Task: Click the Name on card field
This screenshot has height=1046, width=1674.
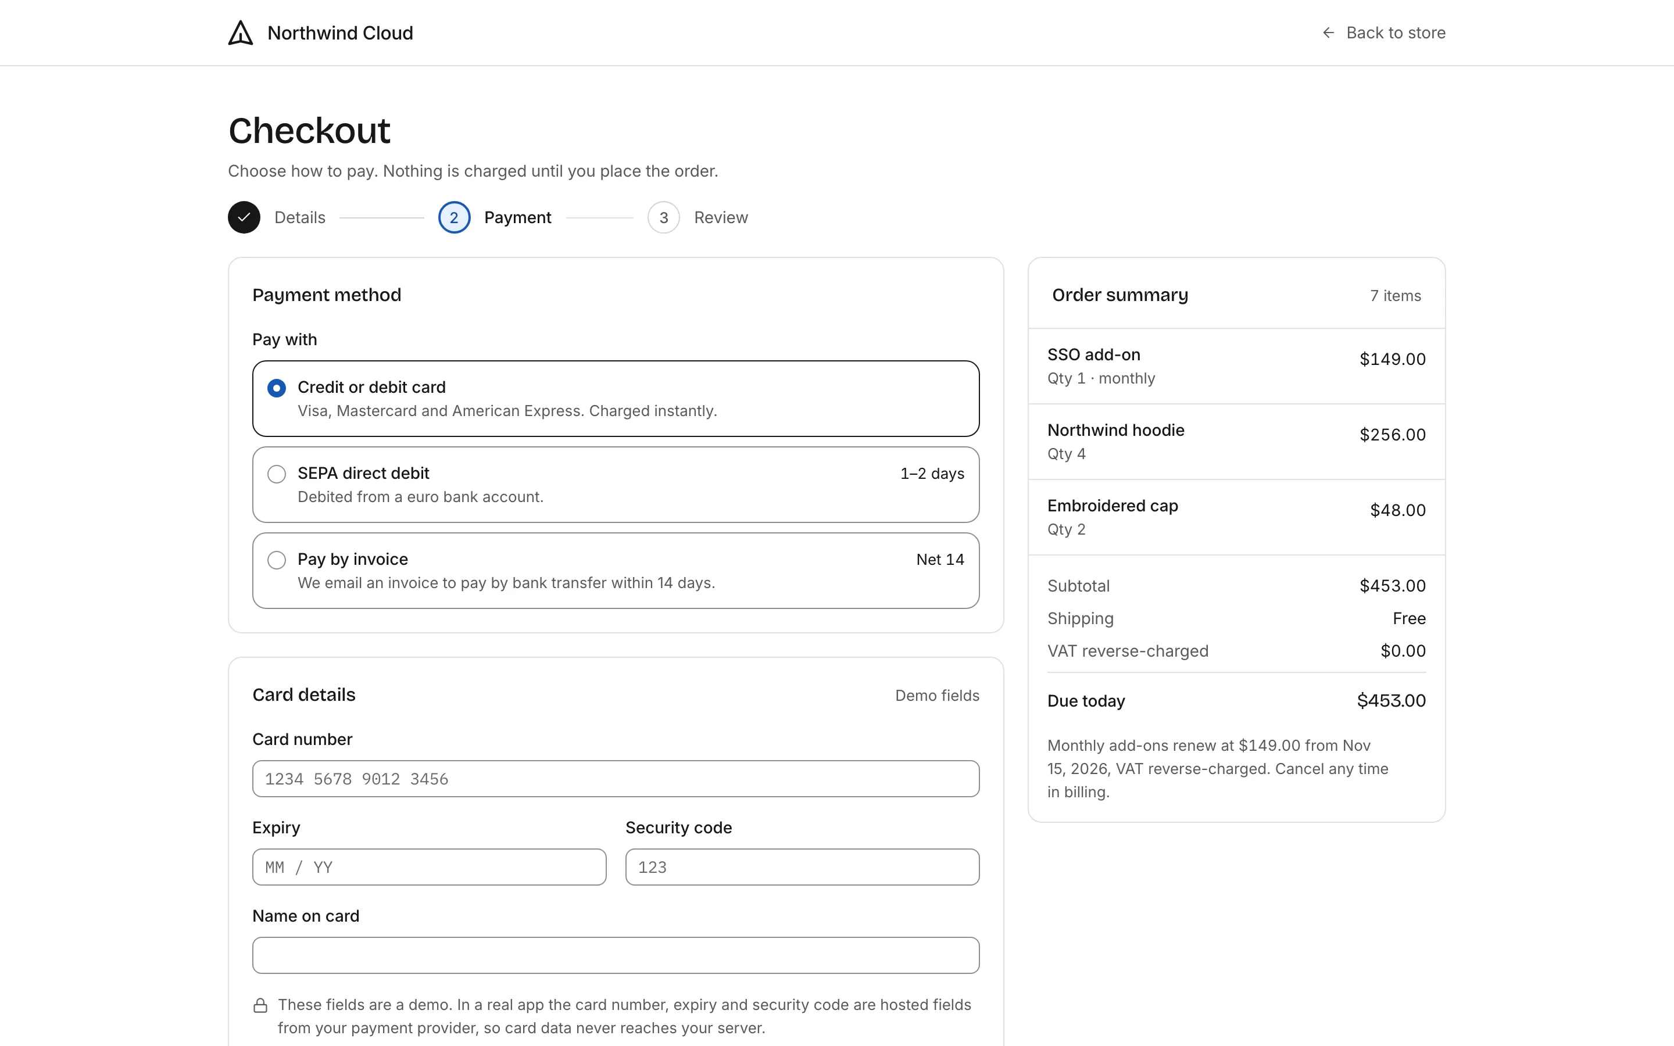Action: [x=616, y=955]
